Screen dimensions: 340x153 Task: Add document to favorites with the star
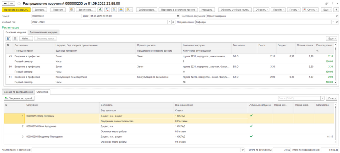pyautogui.click(x=19, y=4)
